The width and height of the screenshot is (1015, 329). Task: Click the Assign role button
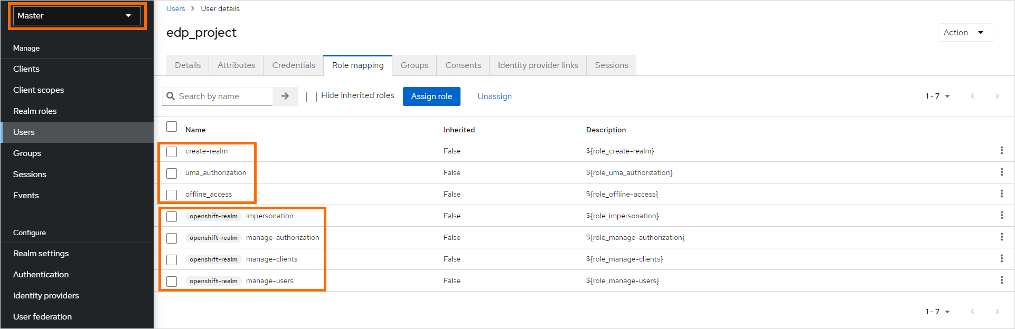tap(431, 96)
